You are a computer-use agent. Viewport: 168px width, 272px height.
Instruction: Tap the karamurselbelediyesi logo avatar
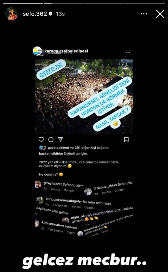point(37,51)
